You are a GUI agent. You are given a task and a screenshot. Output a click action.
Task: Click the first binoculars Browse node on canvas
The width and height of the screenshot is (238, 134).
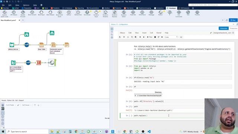coord(27,35)
